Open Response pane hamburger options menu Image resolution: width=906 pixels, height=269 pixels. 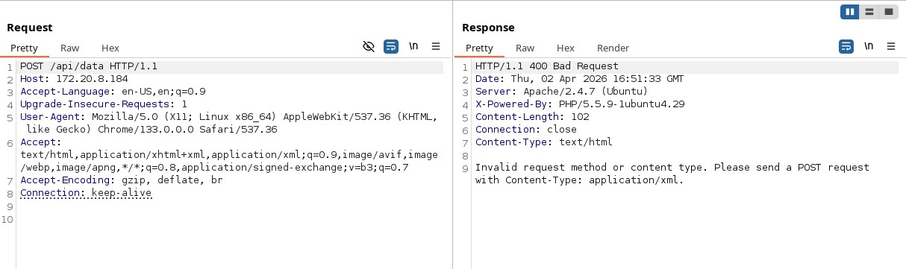891,46
